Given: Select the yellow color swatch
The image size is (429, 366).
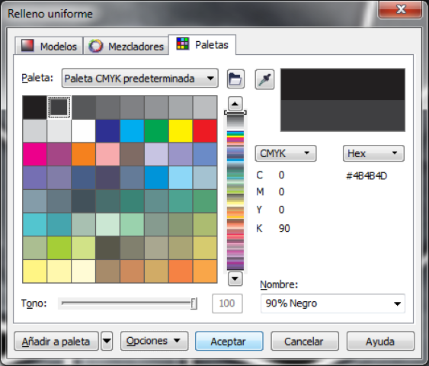Looking at the screenshot, I should [181, 131].
